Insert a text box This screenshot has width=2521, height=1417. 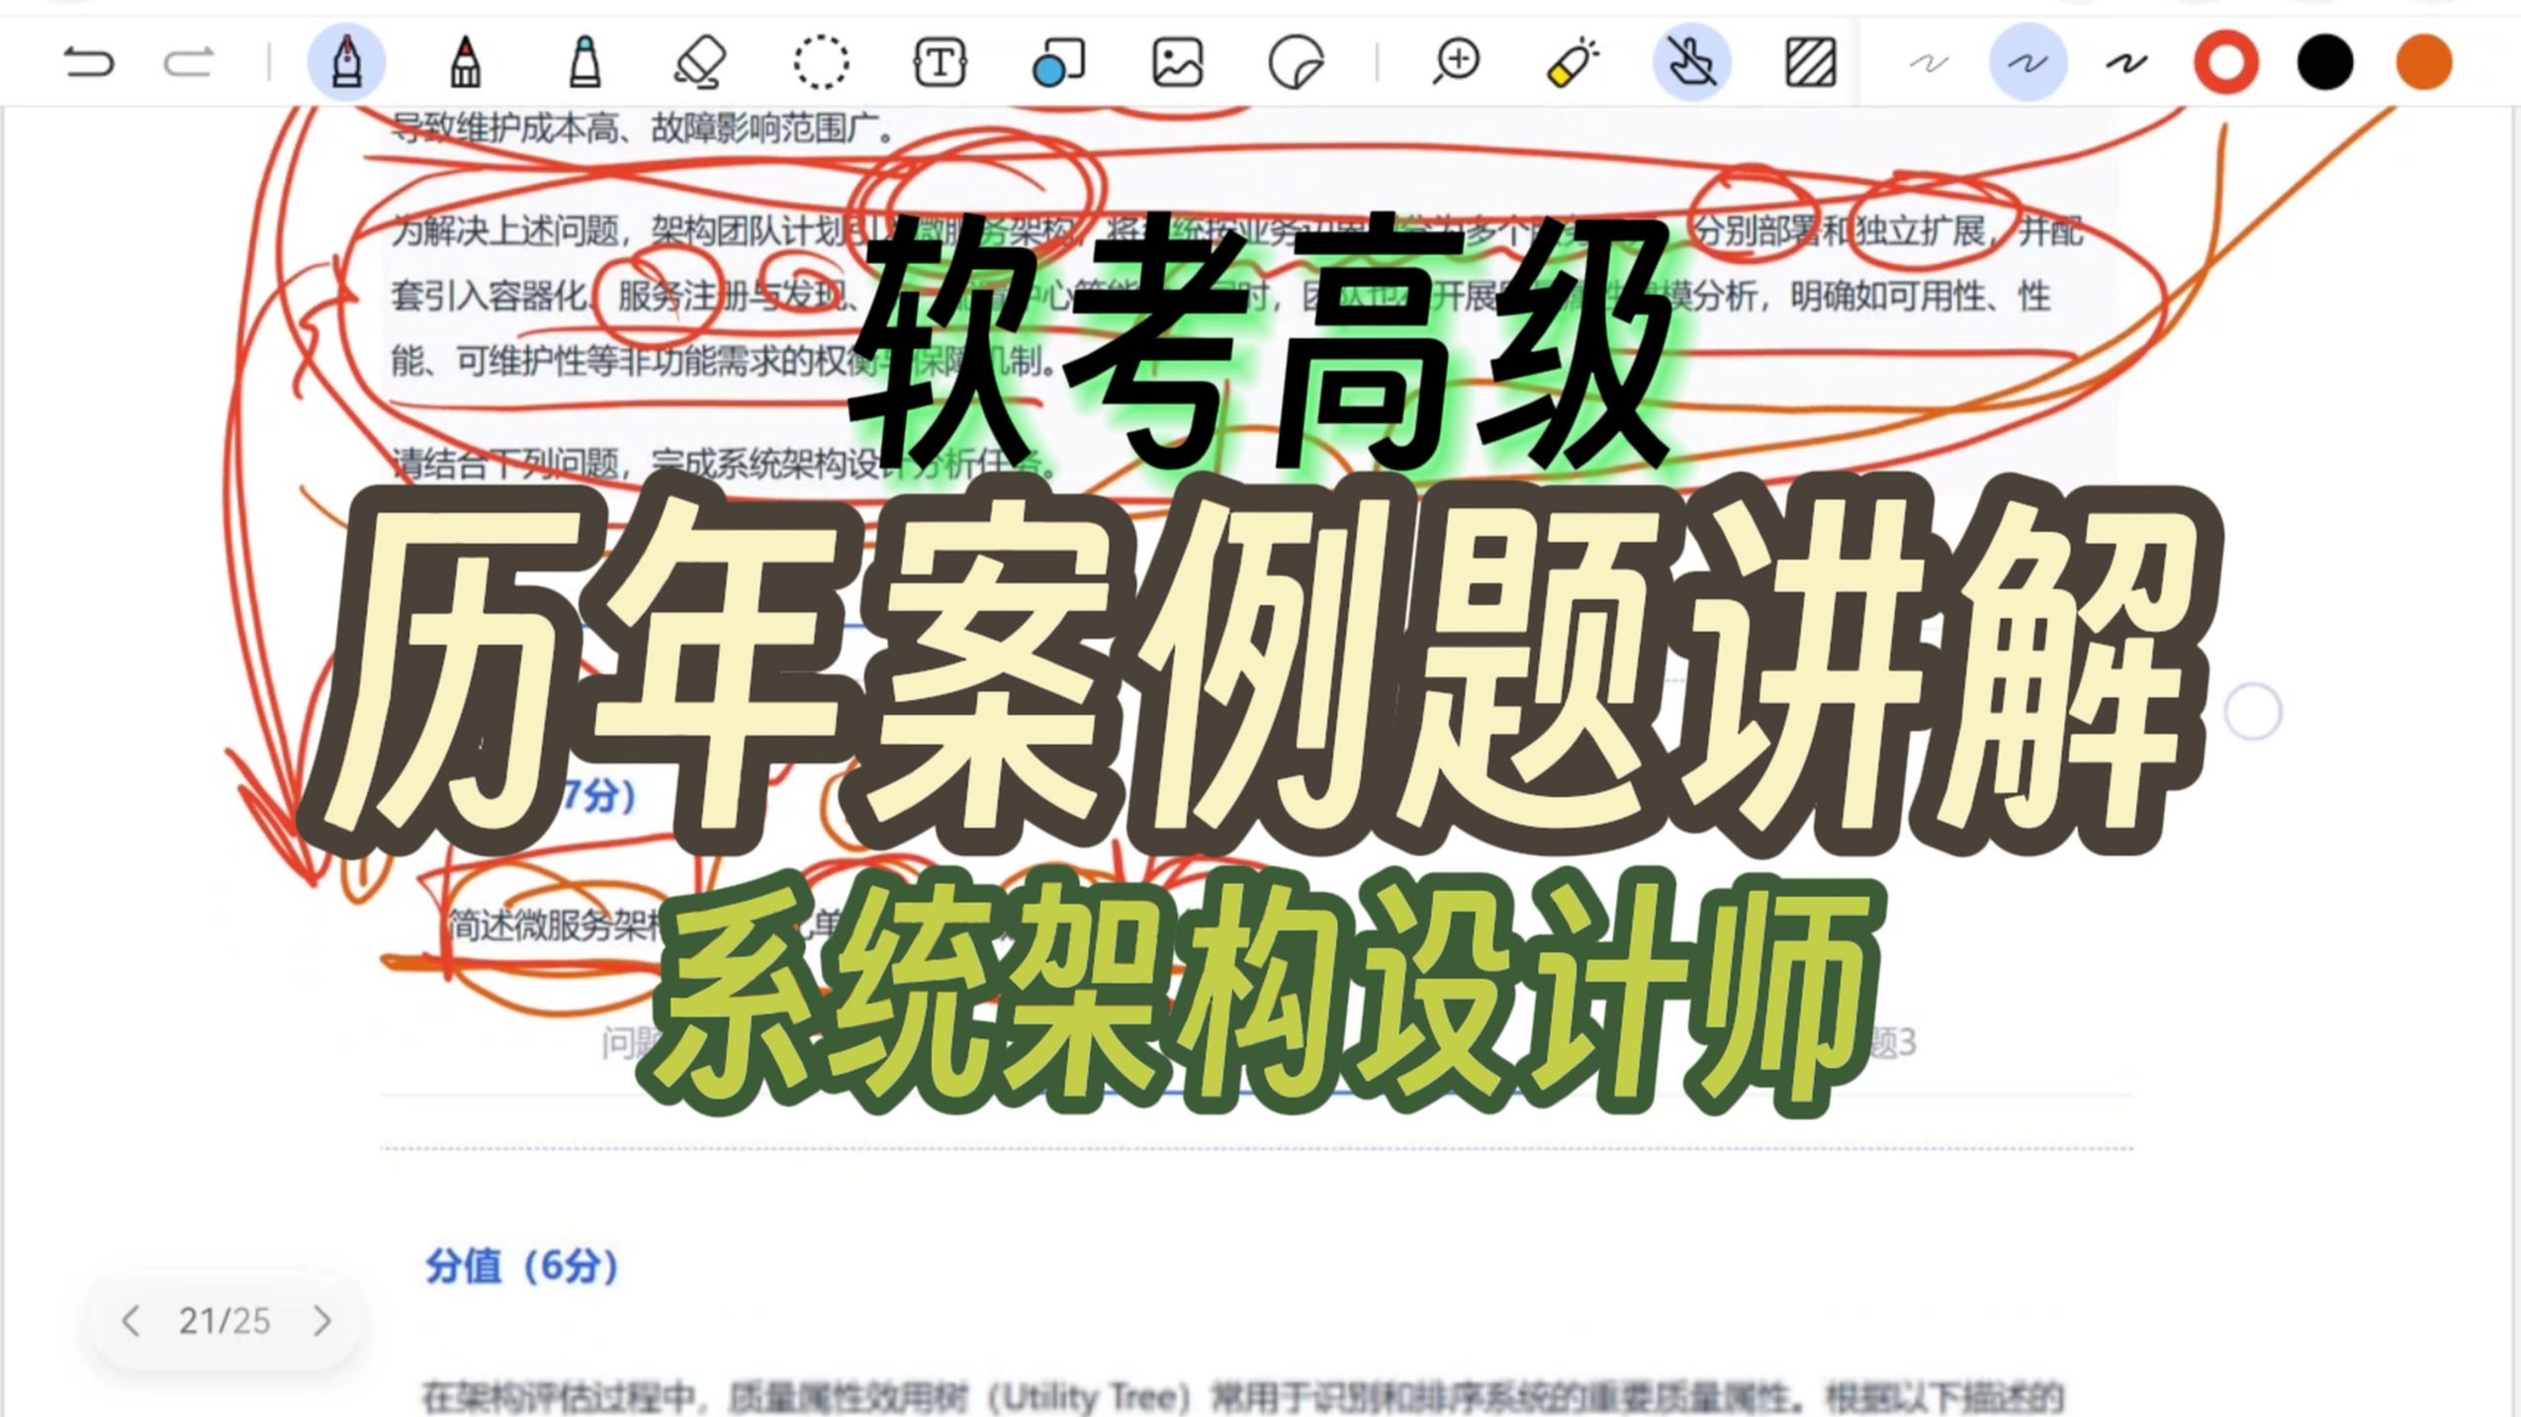point(940,62)
